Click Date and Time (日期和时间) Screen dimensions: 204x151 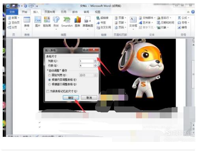pos(165,22)
